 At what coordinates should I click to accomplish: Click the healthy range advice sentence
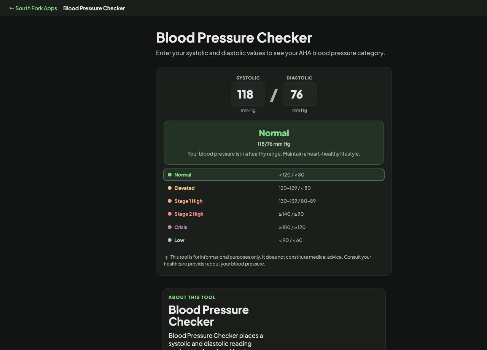274,154
